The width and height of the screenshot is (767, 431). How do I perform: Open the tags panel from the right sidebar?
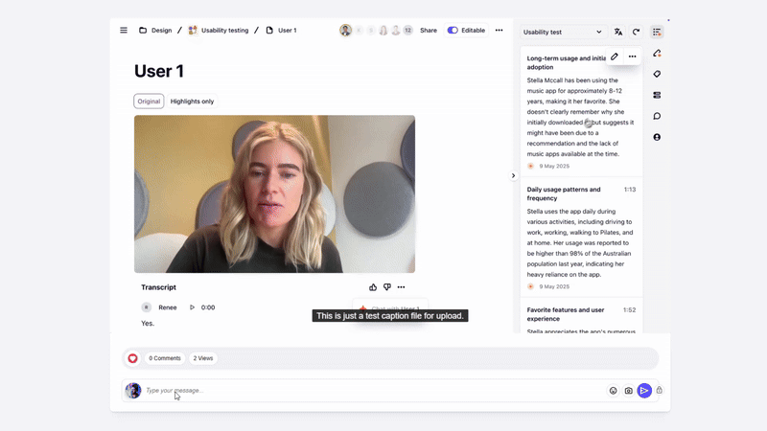(x=657, y=75)
